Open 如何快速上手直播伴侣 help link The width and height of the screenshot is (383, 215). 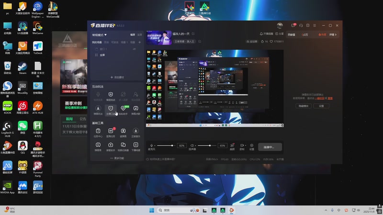(x=161, y=159)
